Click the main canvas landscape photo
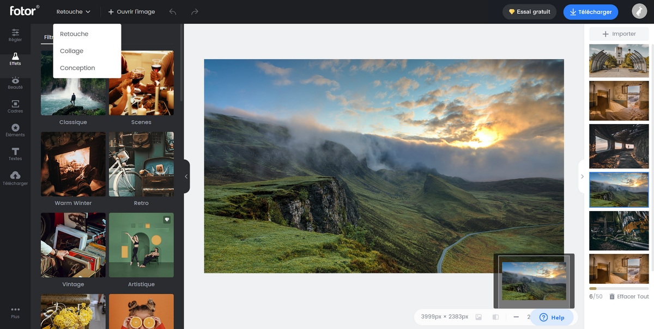The image size is (654, 329). click(x=384, y=166)
